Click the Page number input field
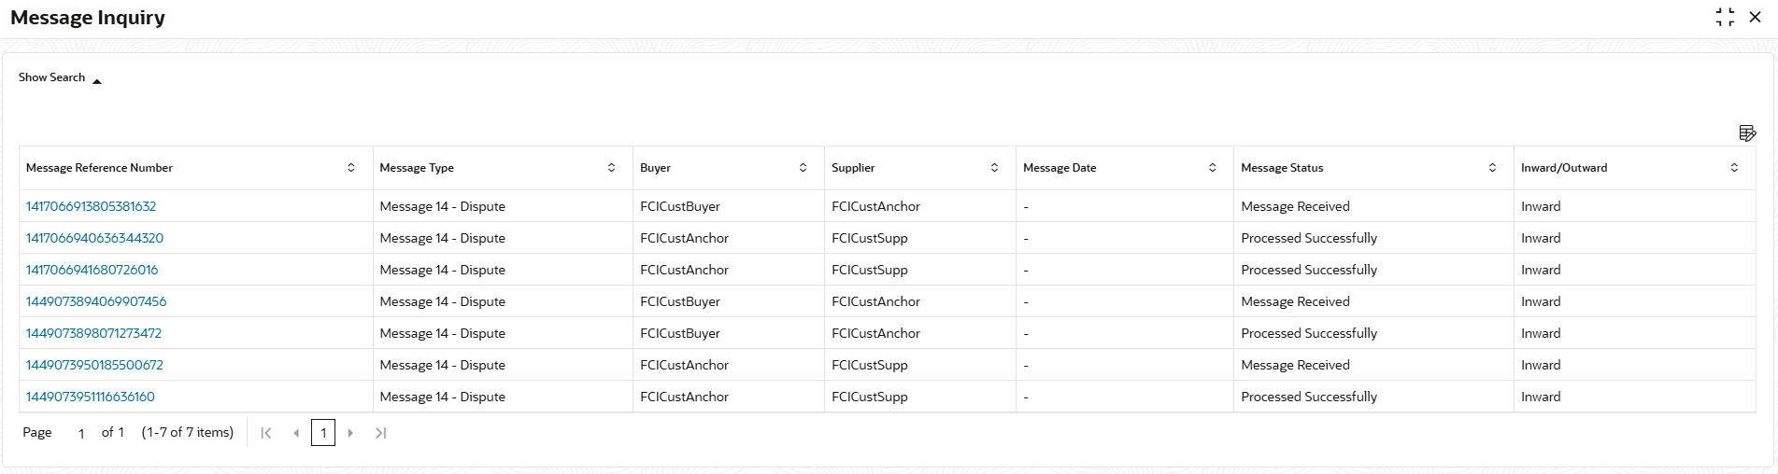This screenshot has height=474, width=1778. pyautogui.click(x=81, y=433)
